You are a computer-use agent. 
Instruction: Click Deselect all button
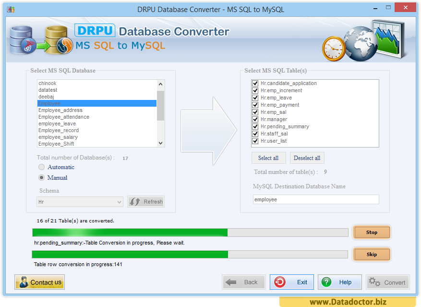point(307,158)
